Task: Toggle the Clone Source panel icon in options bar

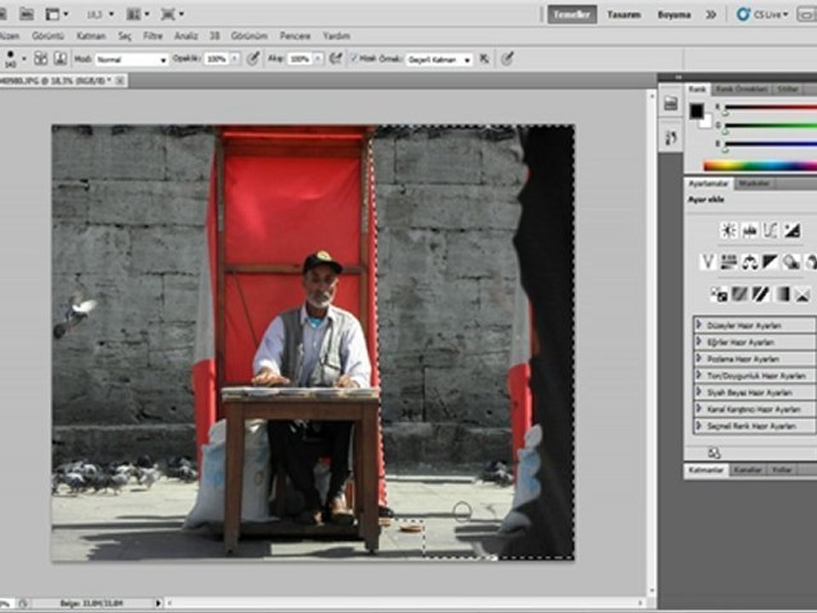Action: point(60,59)
